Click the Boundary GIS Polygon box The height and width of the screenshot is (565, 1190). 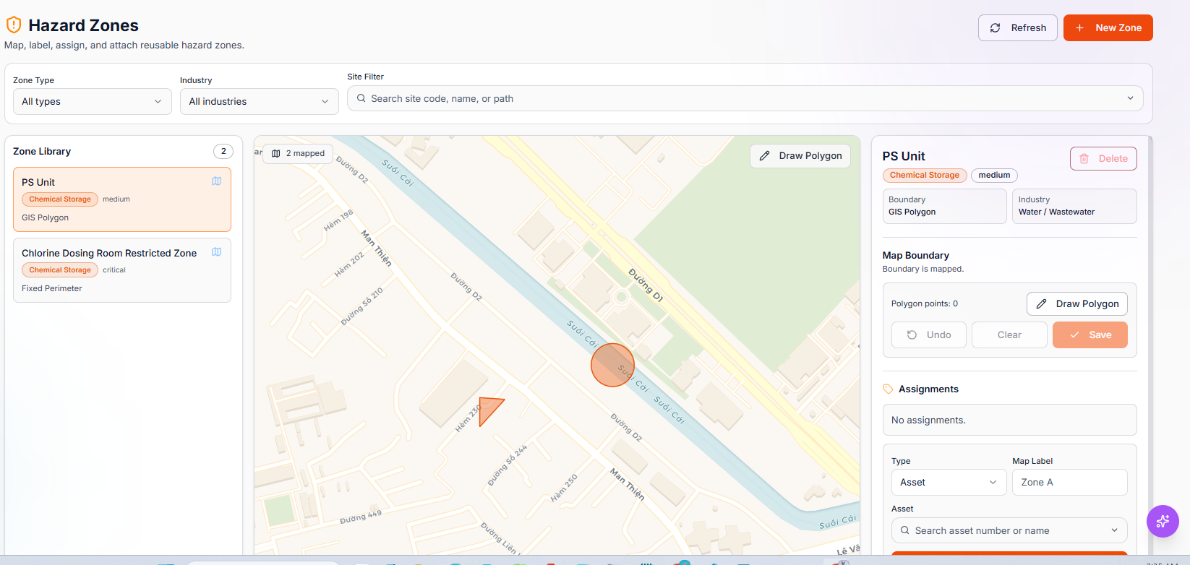point(945,206)
